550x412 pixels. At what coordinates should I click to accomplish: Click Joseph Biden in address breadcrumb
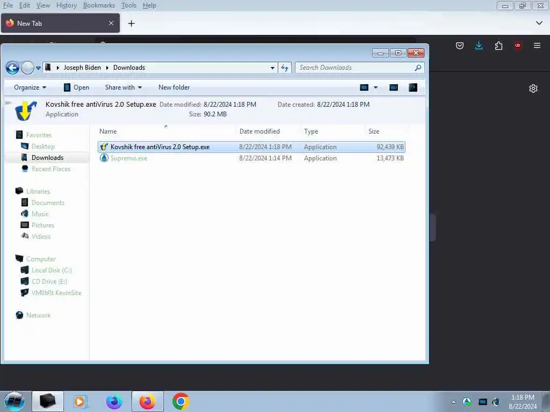click(82, 68)
